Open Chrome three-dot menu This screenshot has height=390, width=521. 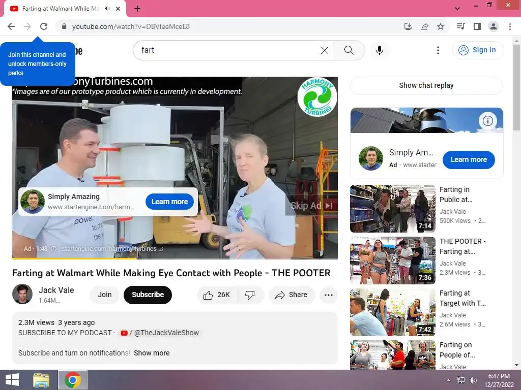[510, 26]
